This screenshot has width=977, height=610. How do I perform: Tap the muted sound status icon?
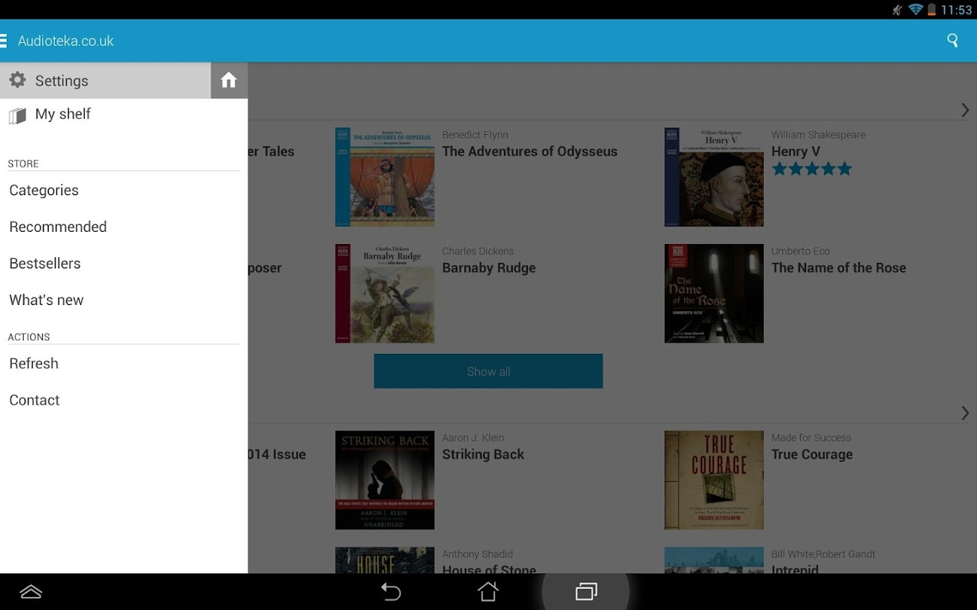click(898, 9)
